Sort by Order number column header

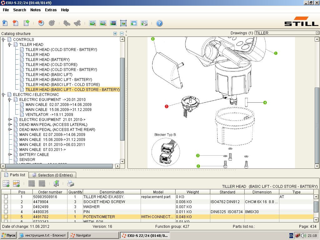point(50,192)
